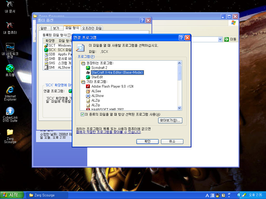This screenshot has height=199, width=266.
Task: Click the SDB file type icon
Action: [x=46, y=54]
